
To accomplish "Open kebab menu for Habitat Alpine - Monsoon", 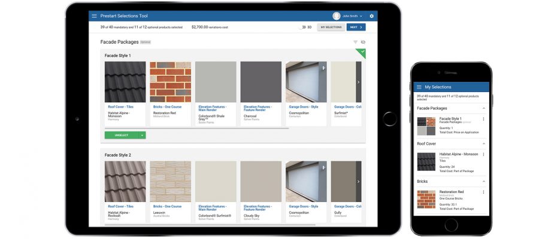I will (483, 154).
